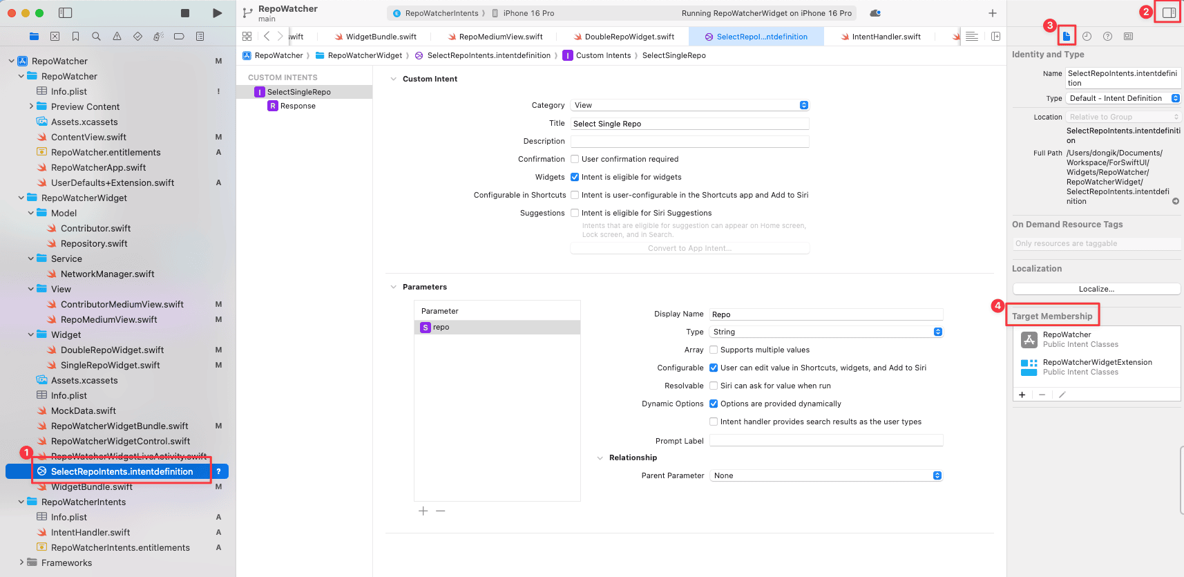This screenshot has height=577, width=1184.
Task: Remove the selected parameter with minus
Action: click(441, 511)
